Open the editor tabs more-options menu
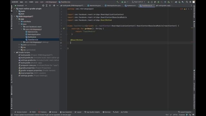 (x=191, y=5)
